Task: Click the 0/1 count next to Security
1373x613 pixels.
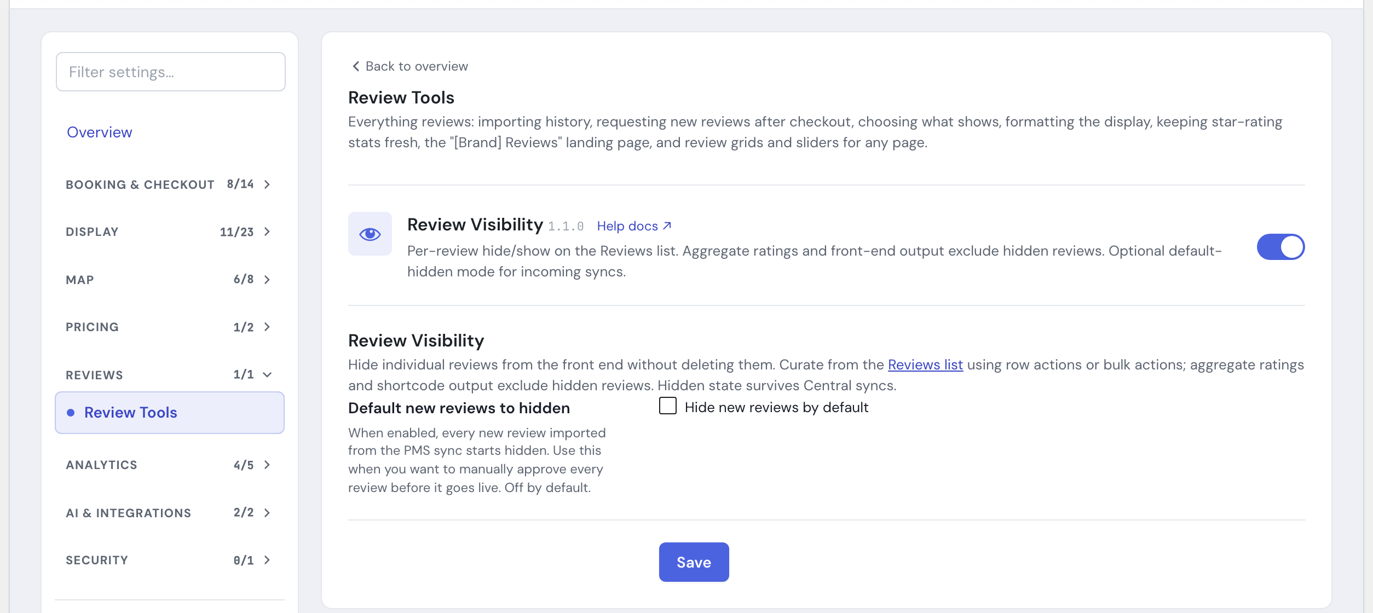Action: 244,560
